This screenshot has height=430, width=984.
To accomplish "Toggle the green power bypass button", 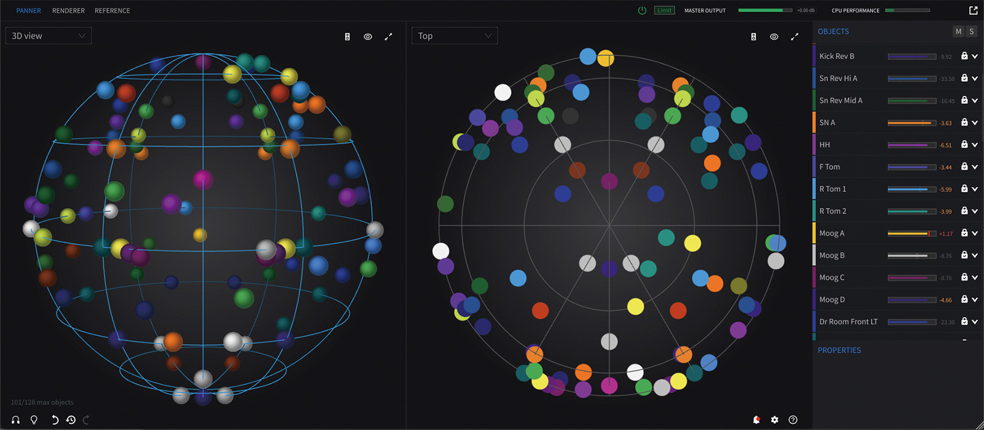I will pos(642,10).
